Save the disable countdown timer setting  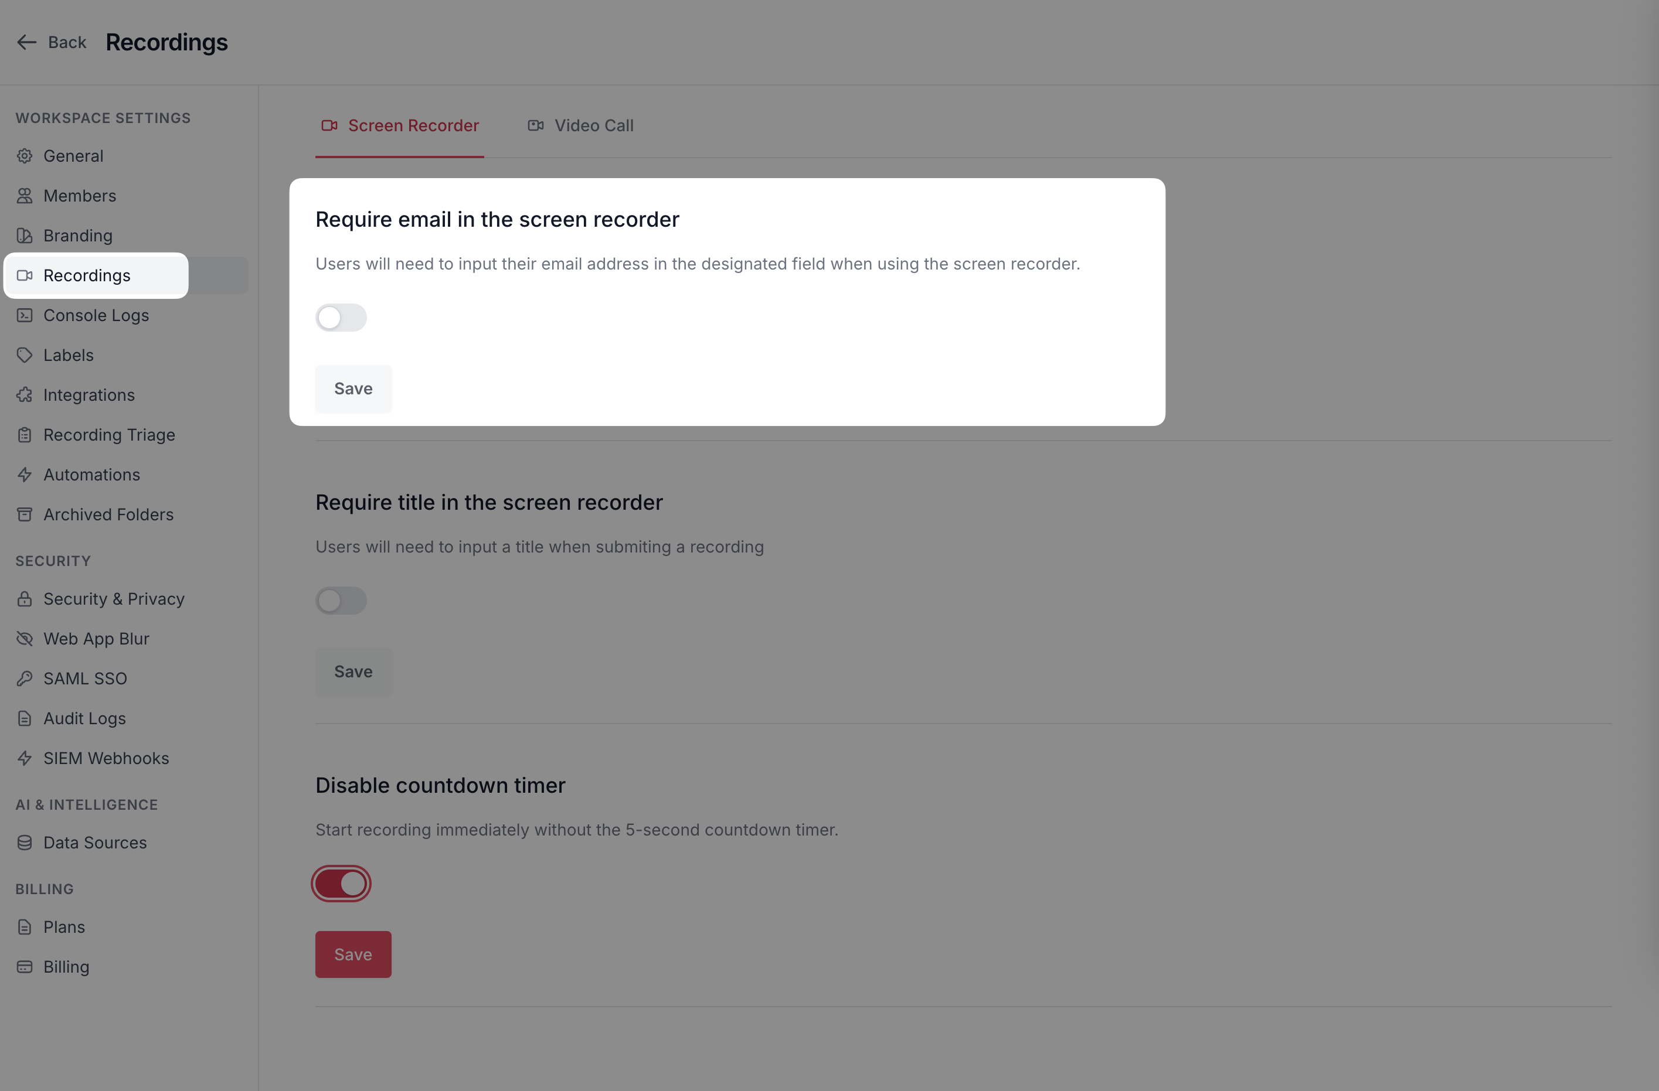pyautogui.click(x=353, y=954)
